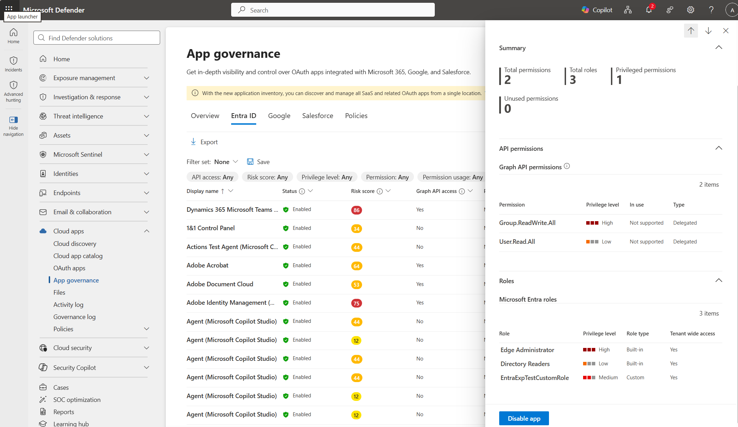This screenshot has height=427, width=738.
Task: Click the Disable app button
Action: click(524, 418)
